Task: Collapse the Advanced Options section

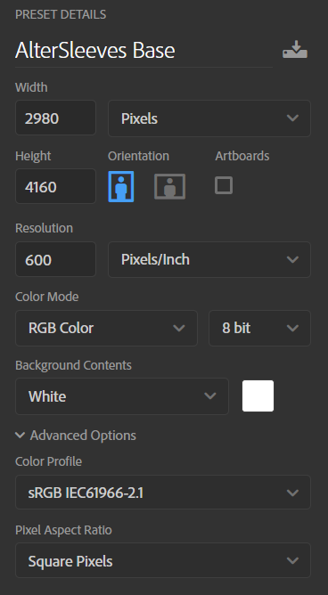Action: click(x=76, y=436)
